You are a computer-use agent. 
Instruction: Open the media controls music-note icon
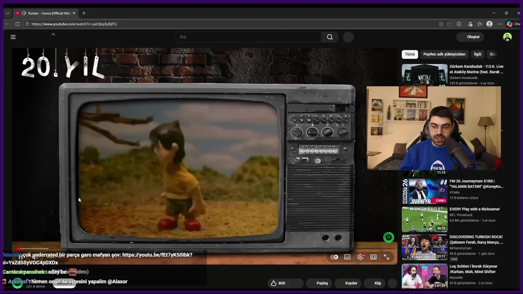(x=470, y=24)
